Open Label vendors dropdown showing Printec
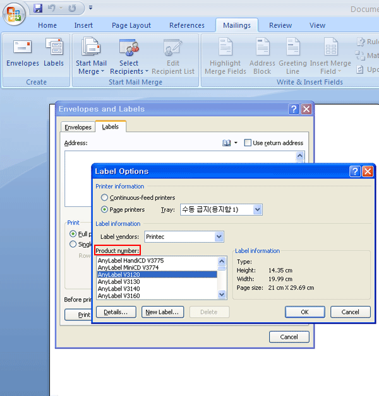The width and height of the screenshot is (379, 396). pos(219,237)
